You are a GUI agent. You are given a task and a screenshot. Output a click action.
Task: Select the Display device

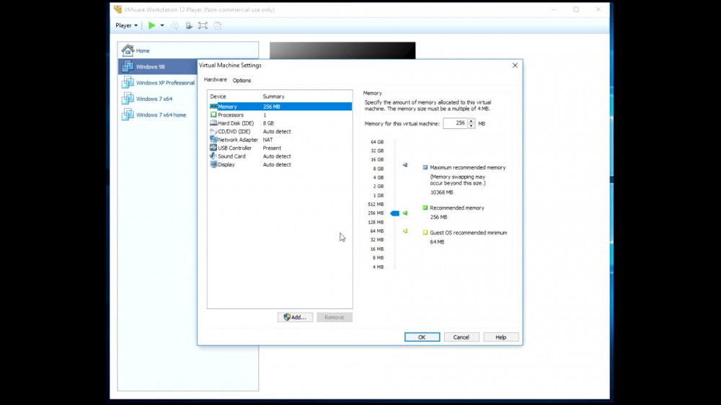tap(226, 164)
